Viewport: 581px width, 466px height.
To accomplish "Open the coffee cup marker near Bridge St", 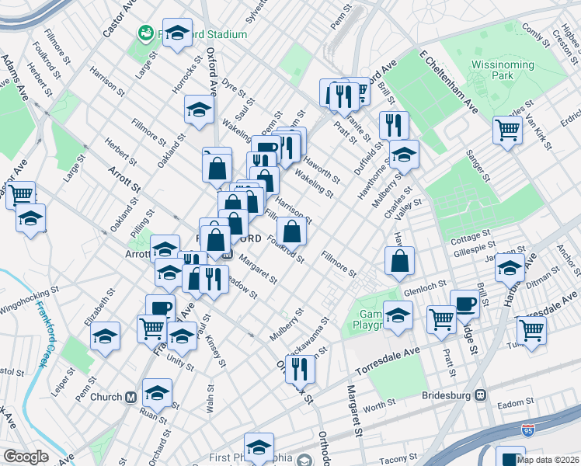I will 465,305.
